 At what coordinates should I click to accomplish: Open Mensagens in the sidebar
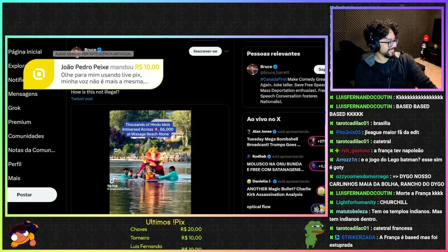(23, 94)
